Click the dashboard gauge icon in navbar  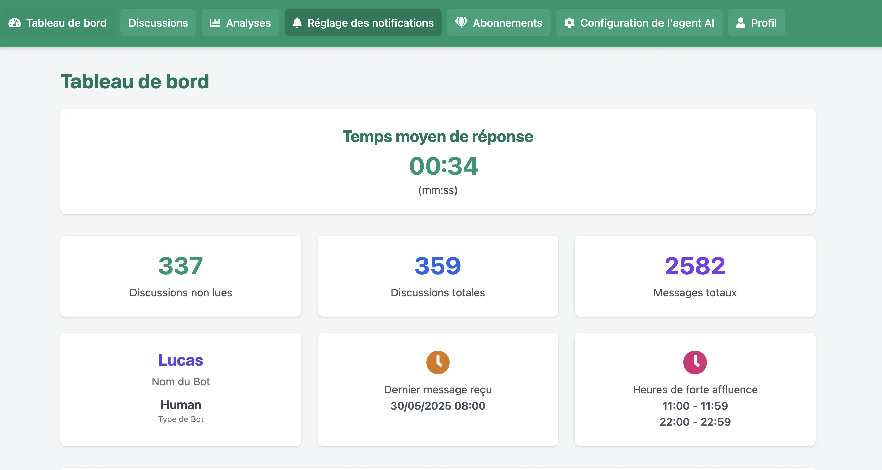pos(15,23)
